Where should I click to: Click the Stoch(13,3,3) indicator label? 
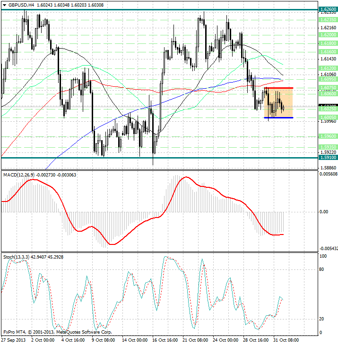tap(17, 257)
